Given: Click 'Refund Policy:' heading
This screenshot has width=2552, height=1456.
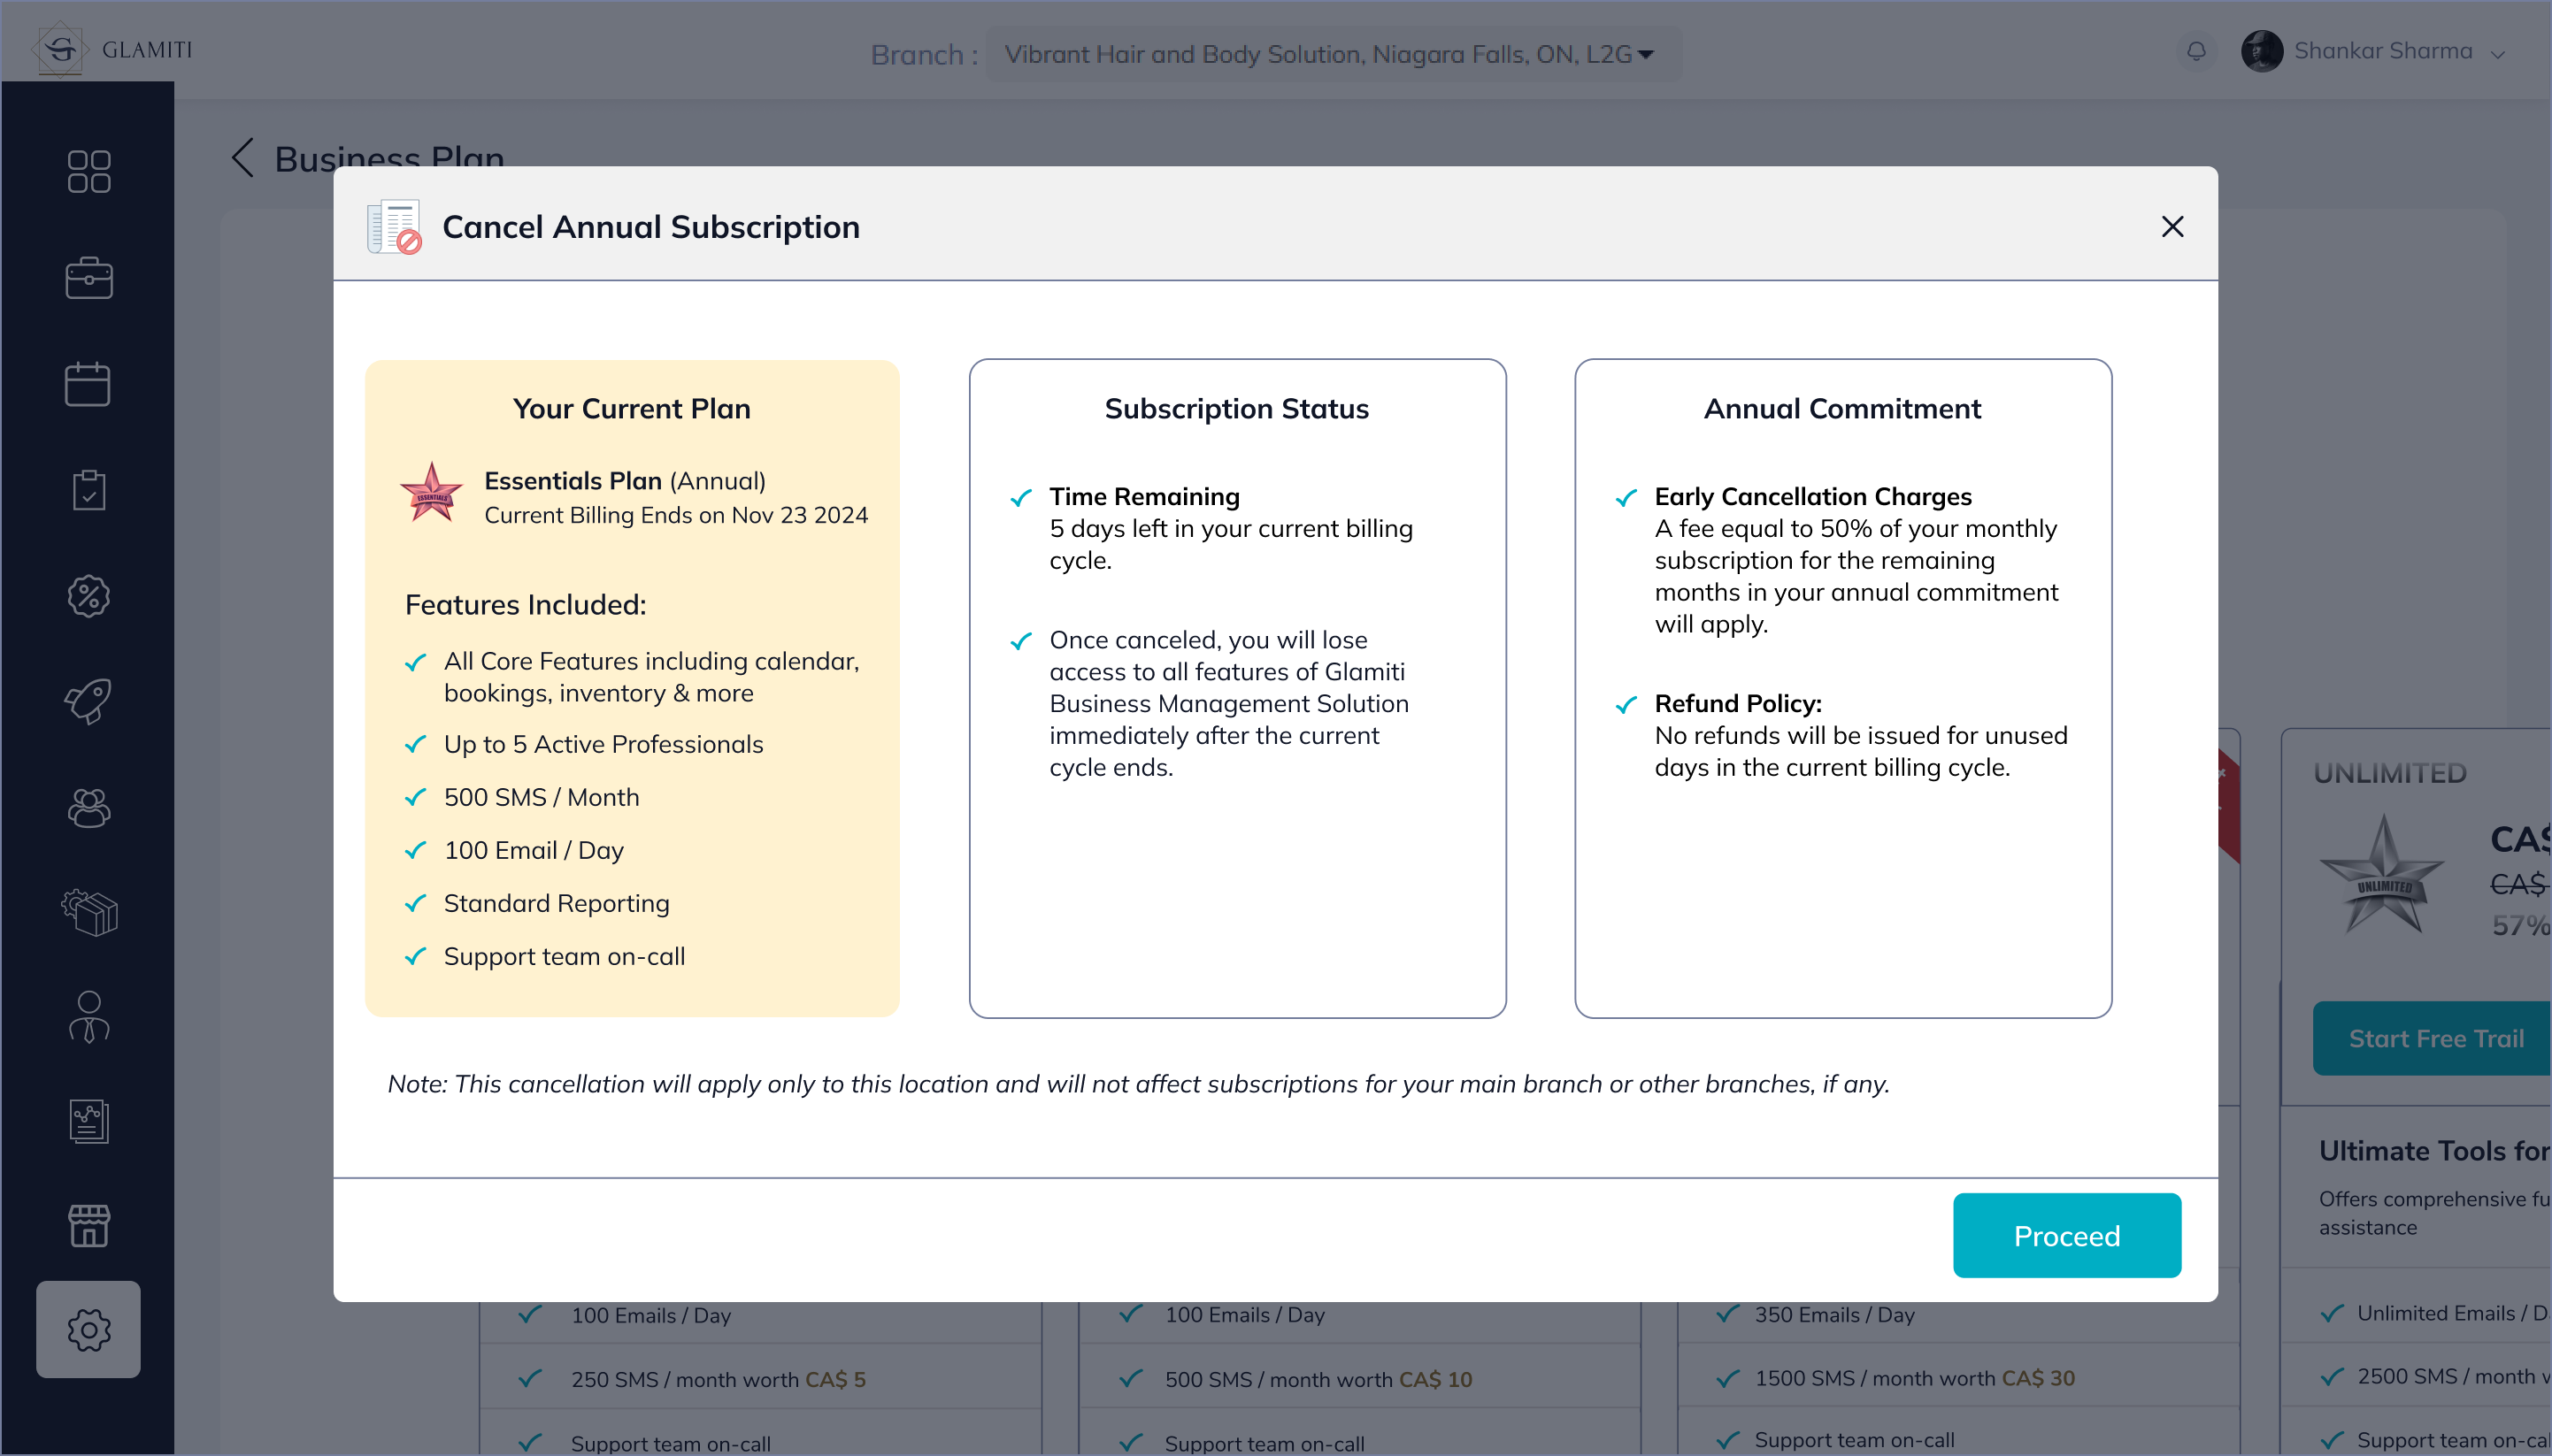Looking at the screenshot, I should (1738, 703).
